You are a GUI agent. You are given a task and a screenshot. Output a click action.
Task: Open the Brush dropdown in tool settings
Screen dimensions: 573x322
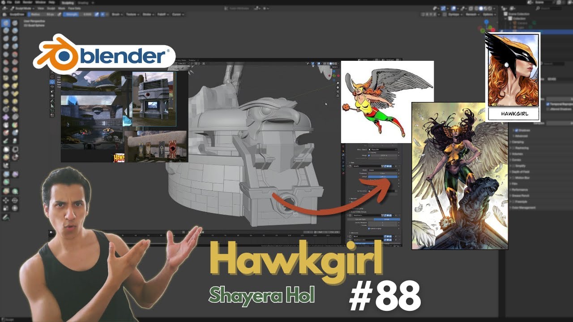[x=117, y=14]
